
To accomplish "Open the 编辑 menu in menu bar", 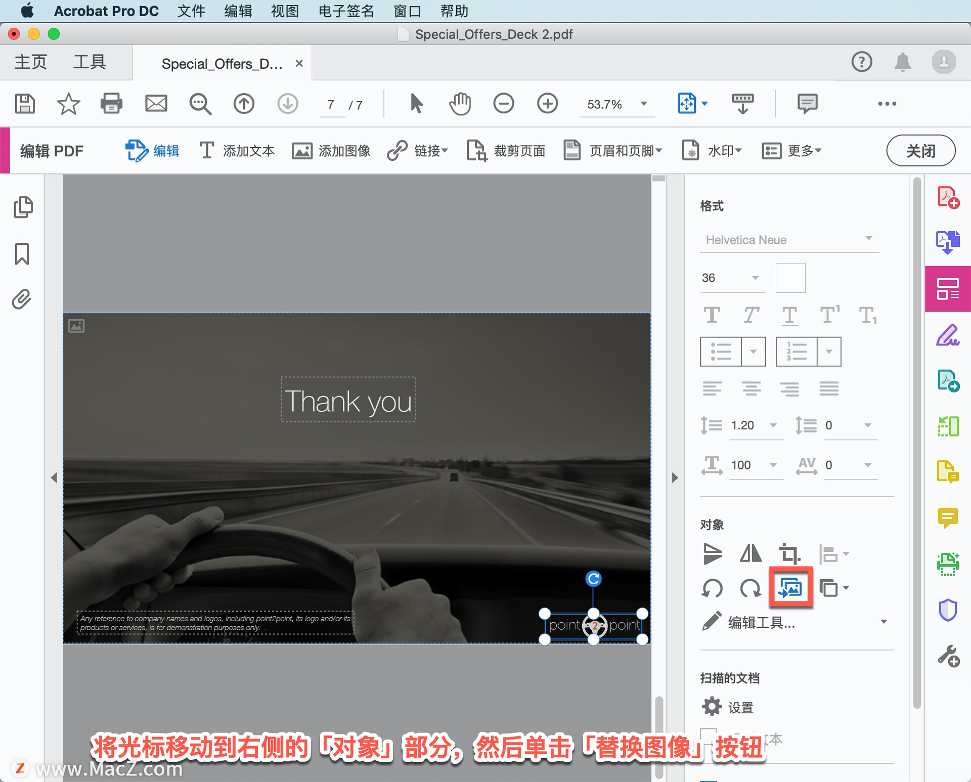I will (x=238, y=11).
